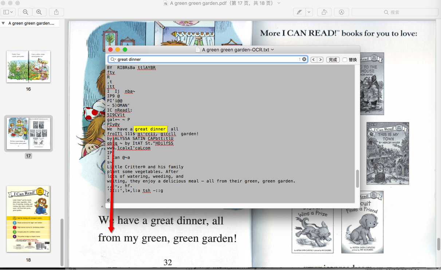
Task: Click the 'great dinner' find text field
Action: click(x=208, y=59)
